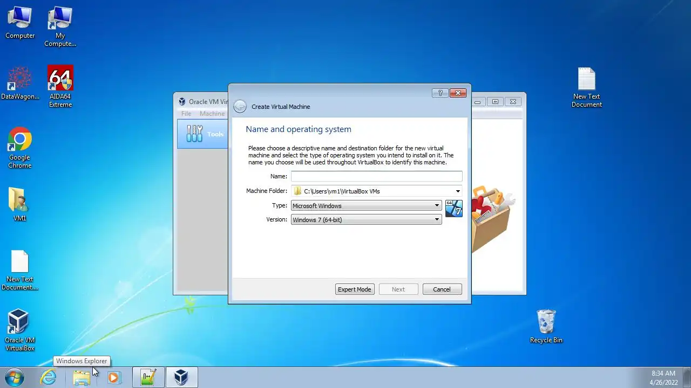Expand the Type combo box

(366, 206)
